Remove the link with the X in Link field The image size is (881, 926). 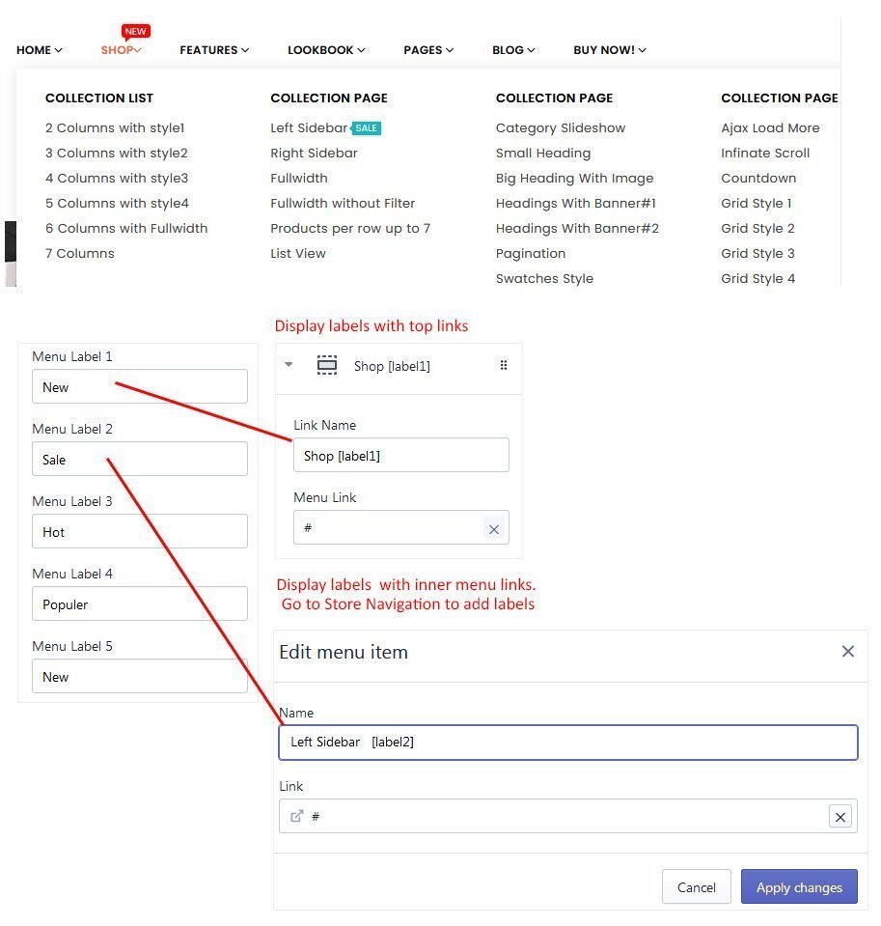point(840,817)
